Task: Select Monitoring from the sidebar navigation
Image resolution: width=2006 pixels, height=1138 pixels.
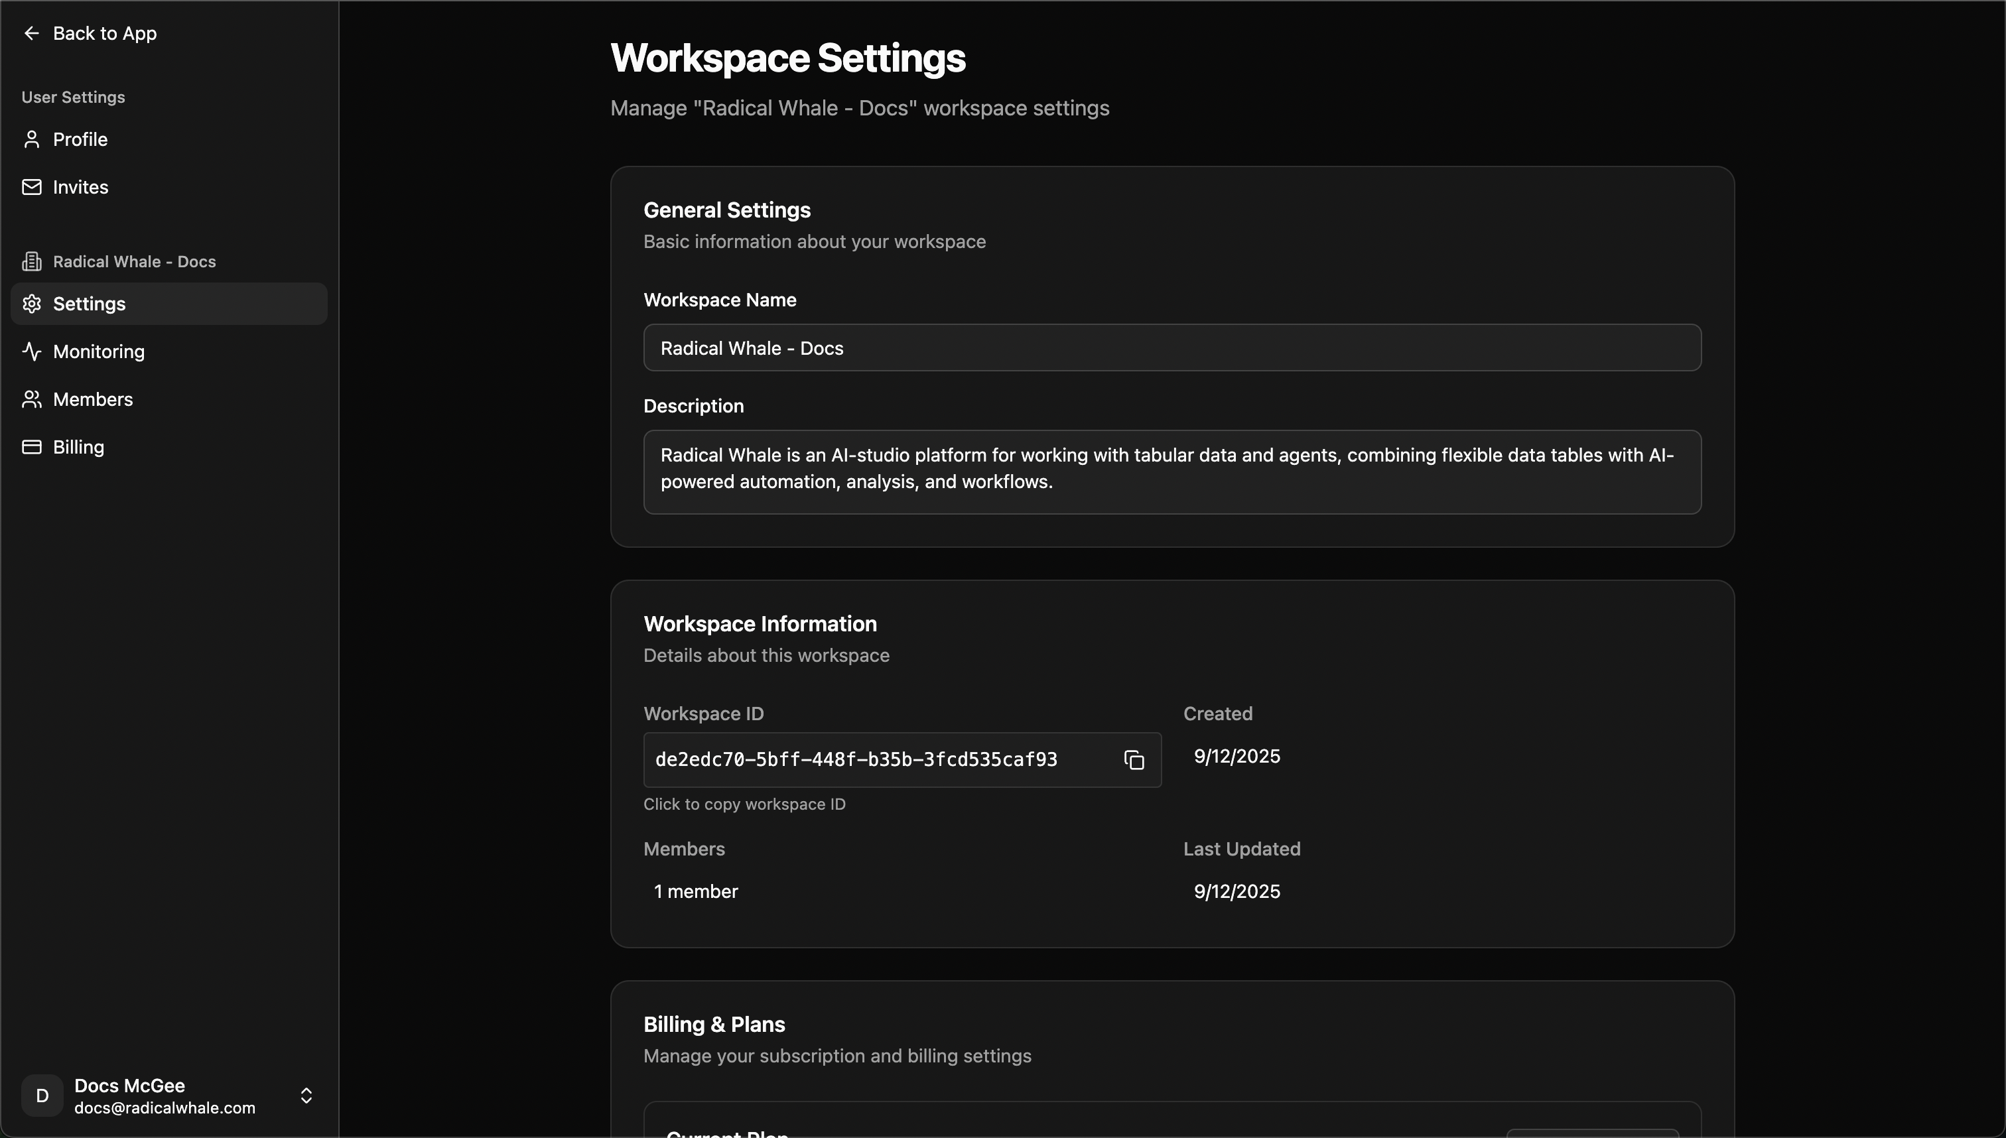Action: [100, 351]
